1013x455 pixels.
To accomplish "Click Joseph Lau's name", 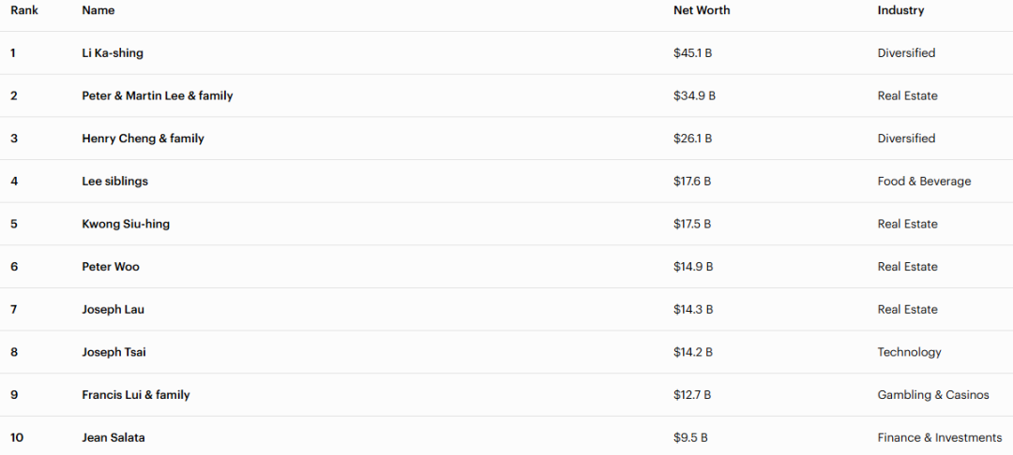I will 113,310.
